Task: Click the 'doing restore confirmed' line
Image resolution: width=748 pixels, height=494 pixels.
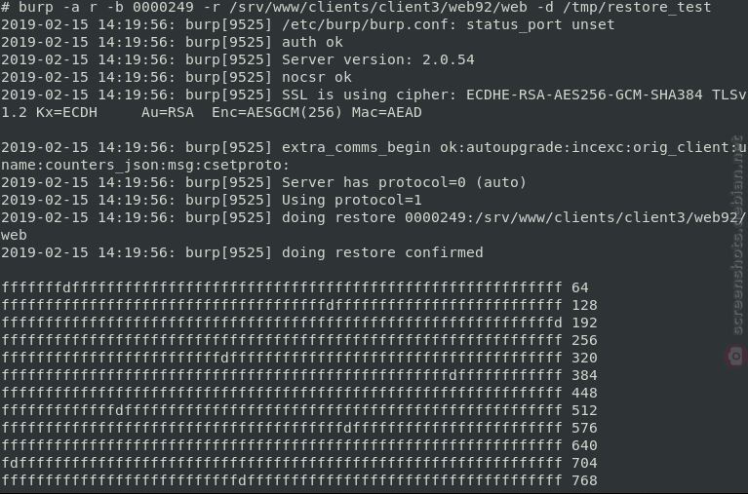Action: 242,252
